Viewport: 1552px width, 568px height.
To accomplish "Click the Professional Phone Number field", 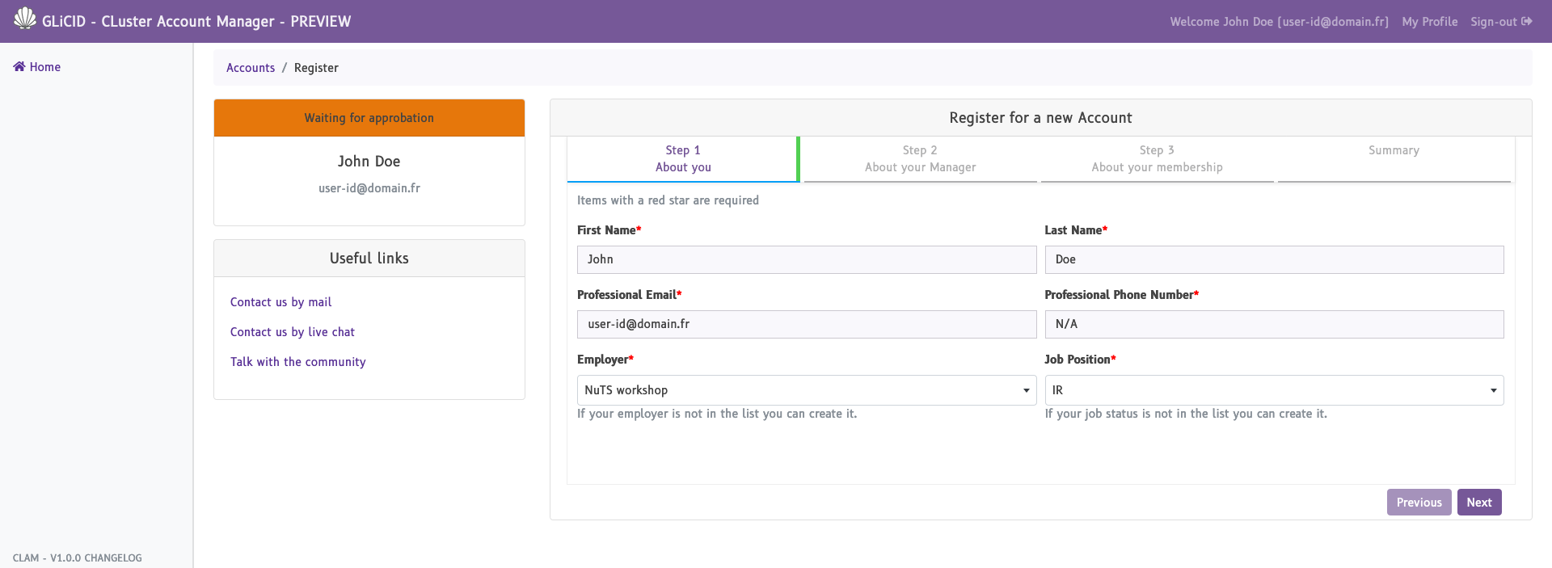I will pos(1273,324).
